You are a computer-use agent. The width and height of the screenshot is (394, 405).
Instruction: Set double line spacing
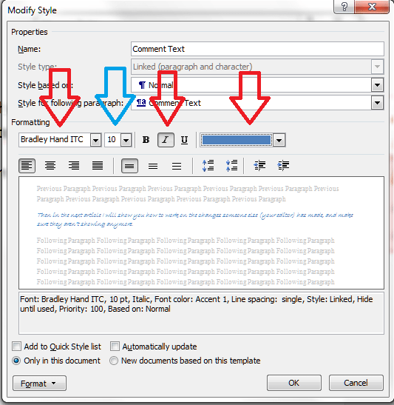click(x=177, y=166)
